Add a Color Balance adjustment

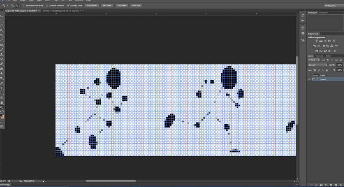pos(319,46)
